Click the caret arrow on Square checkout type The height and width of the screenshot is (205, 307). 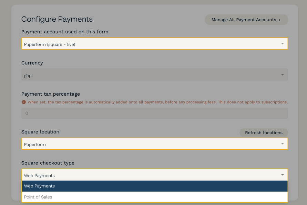pos(282,175)
